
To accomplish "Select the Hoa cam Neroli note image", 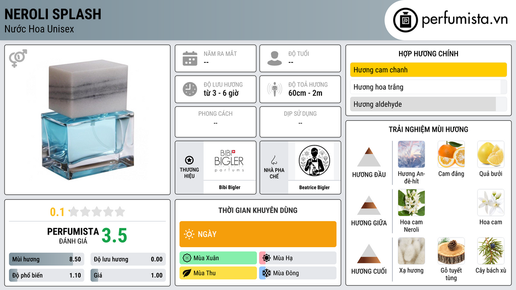I will (x=411, y=202).
